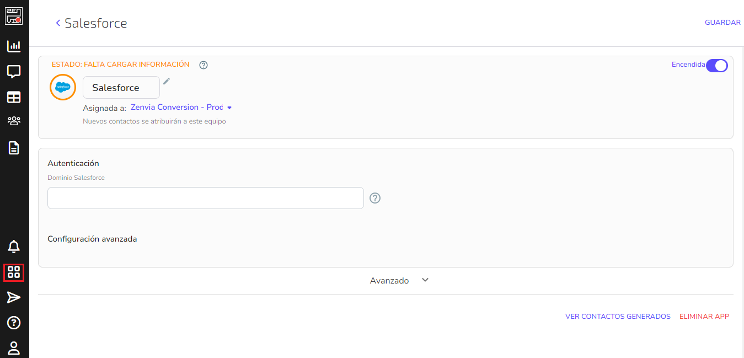Click the GUARDAR button
The image size is (744, 358).
tap(722, 23)
